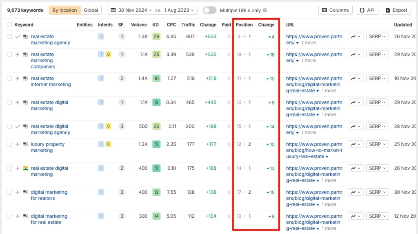Screen dimensions: 418x234
Task: Click the Export button
Action: pyautogui.click(x=396, y=10)
